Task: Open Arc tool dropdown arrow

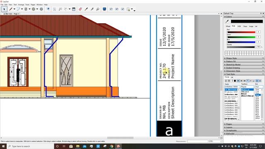Action: point(22,9)
